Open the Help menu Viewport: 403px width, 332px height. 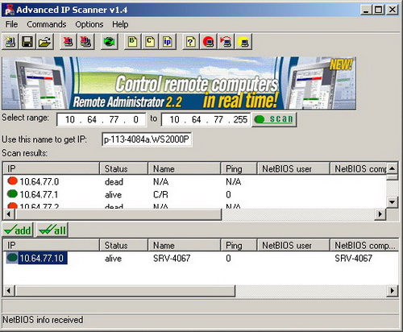[120, 24]
